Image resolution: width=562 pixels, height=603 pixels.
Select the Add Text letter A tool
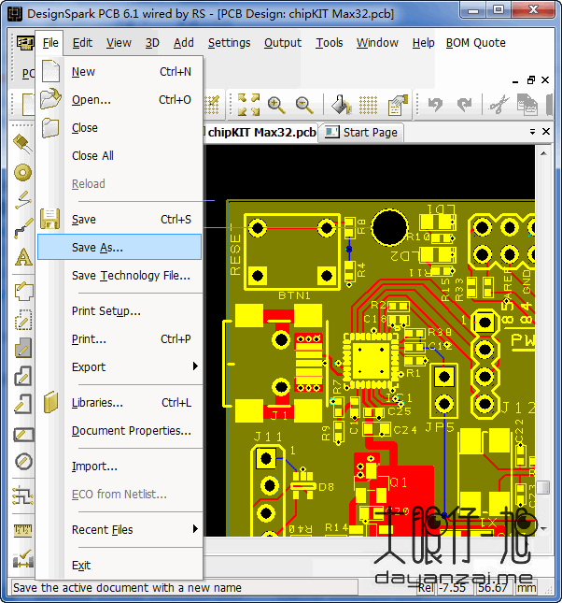click(23, 257)
